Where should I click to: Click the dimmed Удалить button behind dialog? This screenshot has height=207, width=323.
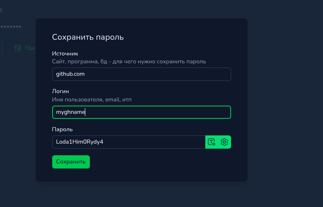(x=29, y=48)
